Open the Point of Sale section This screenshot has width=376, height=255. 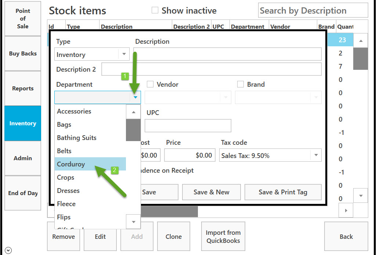23,18
